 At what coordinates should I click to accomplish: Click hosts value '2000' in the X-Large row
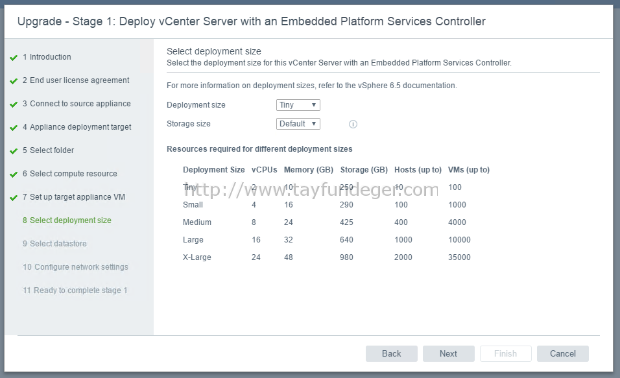(x=403, y=257)
